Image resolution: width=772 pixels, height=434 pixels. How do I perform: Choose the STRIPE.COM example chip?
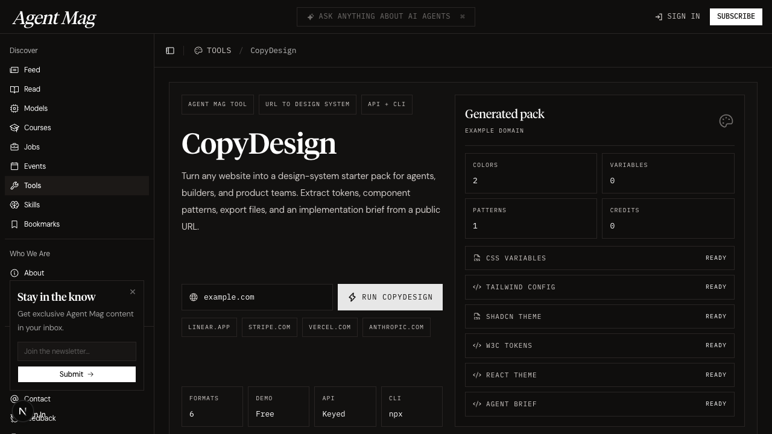pyautogui.click(x=269, y=327)
